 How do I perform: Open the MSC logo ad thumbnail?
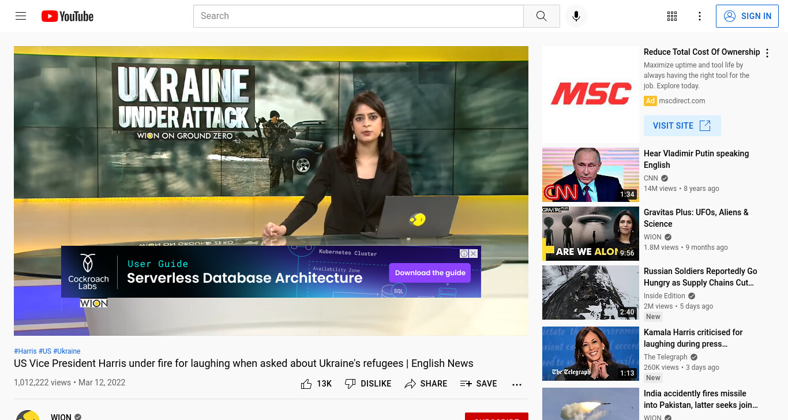[591, 95]
